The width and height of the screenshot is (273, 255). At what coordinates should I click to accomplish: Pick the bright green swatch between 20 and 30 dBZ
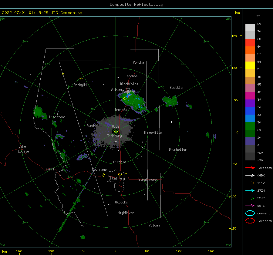click(x=250, y=126)
